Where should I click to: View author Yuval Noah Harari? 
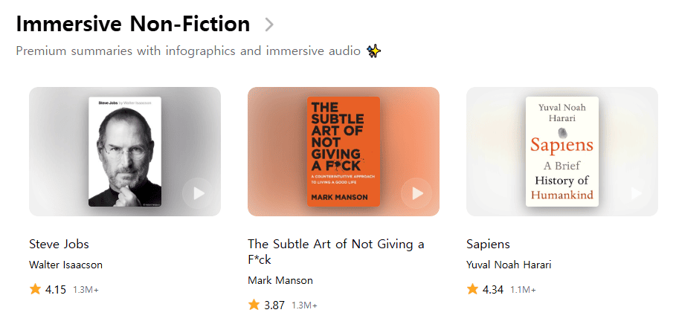pyautogui.click(x=509, y=265)
